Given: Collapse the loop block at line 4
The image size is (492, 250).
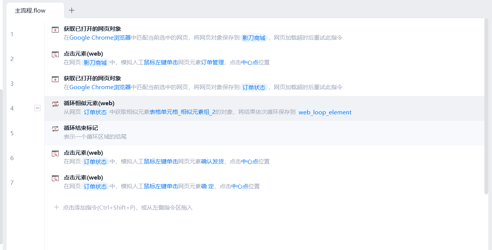Looking at the screenshot, I should click(x=37, y=108).
